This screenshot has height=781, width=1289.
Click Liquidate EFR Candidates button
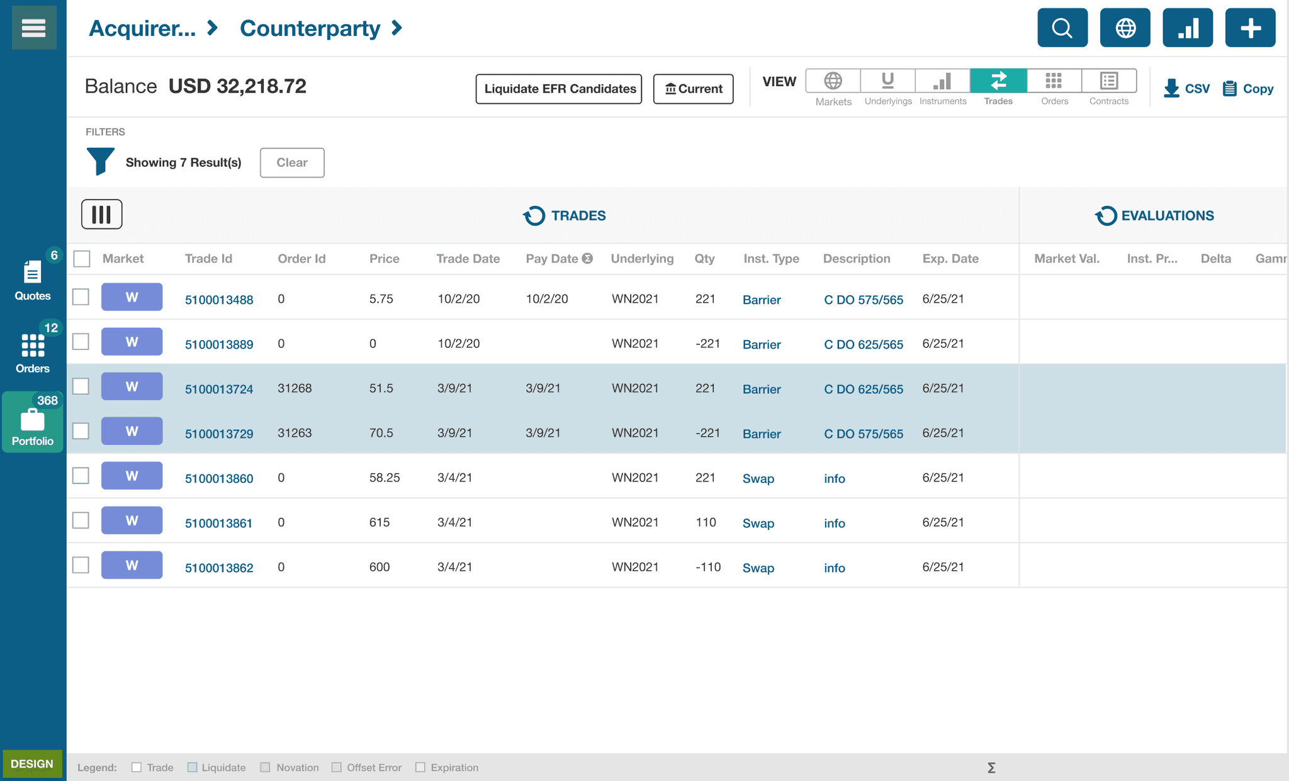[x=559, y=89]
